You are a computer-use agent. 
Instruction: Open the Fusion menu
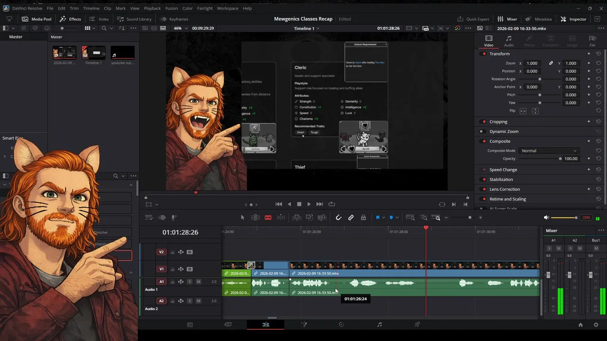(x=171, y=8)
